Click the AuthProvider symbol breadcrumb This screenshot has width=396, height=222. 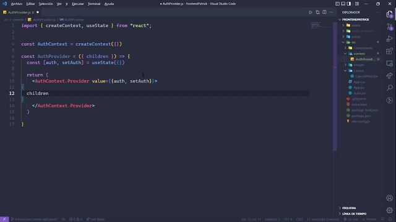(x=72, y=19)
